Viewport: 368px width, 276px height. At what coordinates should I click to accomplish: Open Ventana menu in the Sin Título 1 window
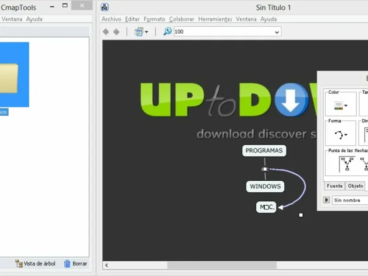pyautogui.click(x=246, y=19)
